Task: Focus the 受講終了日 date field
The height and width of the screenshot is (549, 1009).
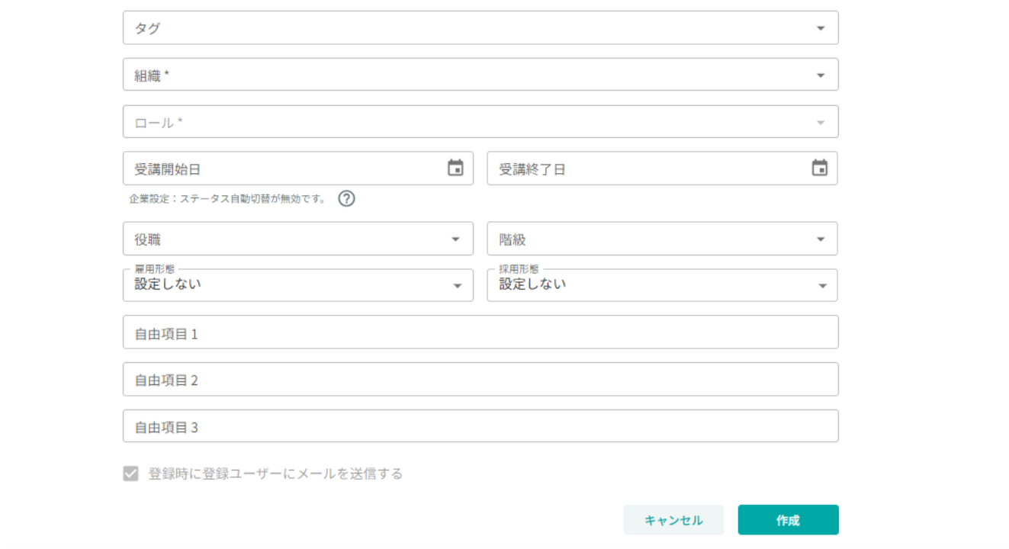Action: [x=662, y=169]
